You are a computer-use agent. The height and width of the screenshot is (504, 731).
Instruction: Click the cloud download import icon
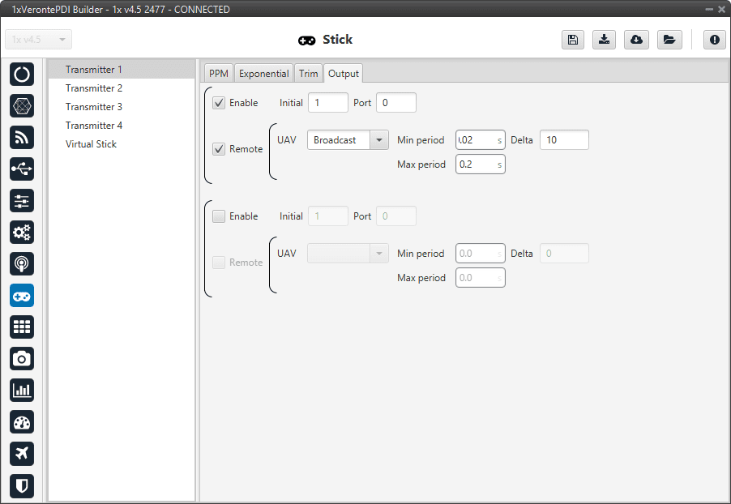(636, 40)
